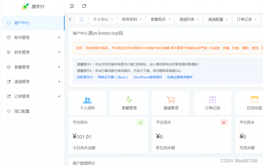Click the 月流水额 label
This screenshot has width=263, height=166.
247,148
